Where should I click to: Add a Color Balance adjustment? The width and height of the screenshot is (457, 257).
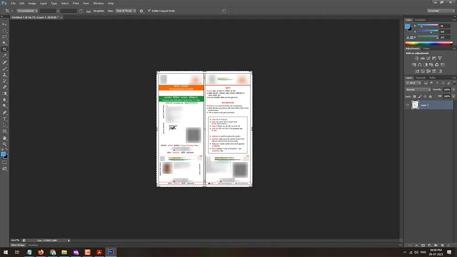tap(420, 65)
